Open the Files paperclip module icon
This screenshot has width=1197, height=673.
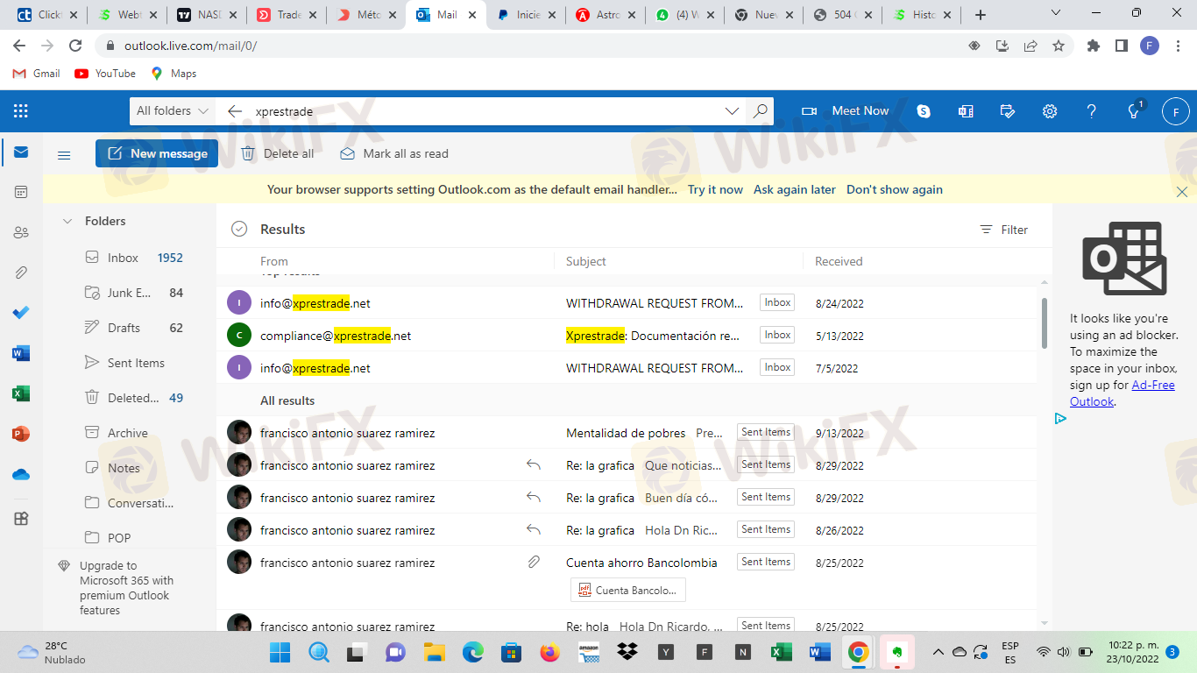21,273
